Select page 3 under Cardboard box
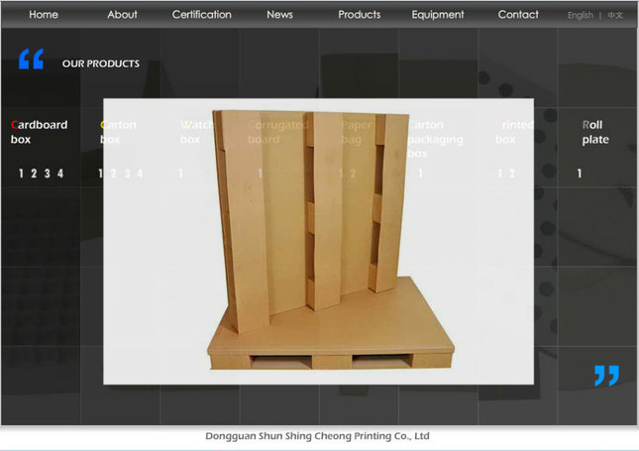The image size is (639, 451). 47,174
